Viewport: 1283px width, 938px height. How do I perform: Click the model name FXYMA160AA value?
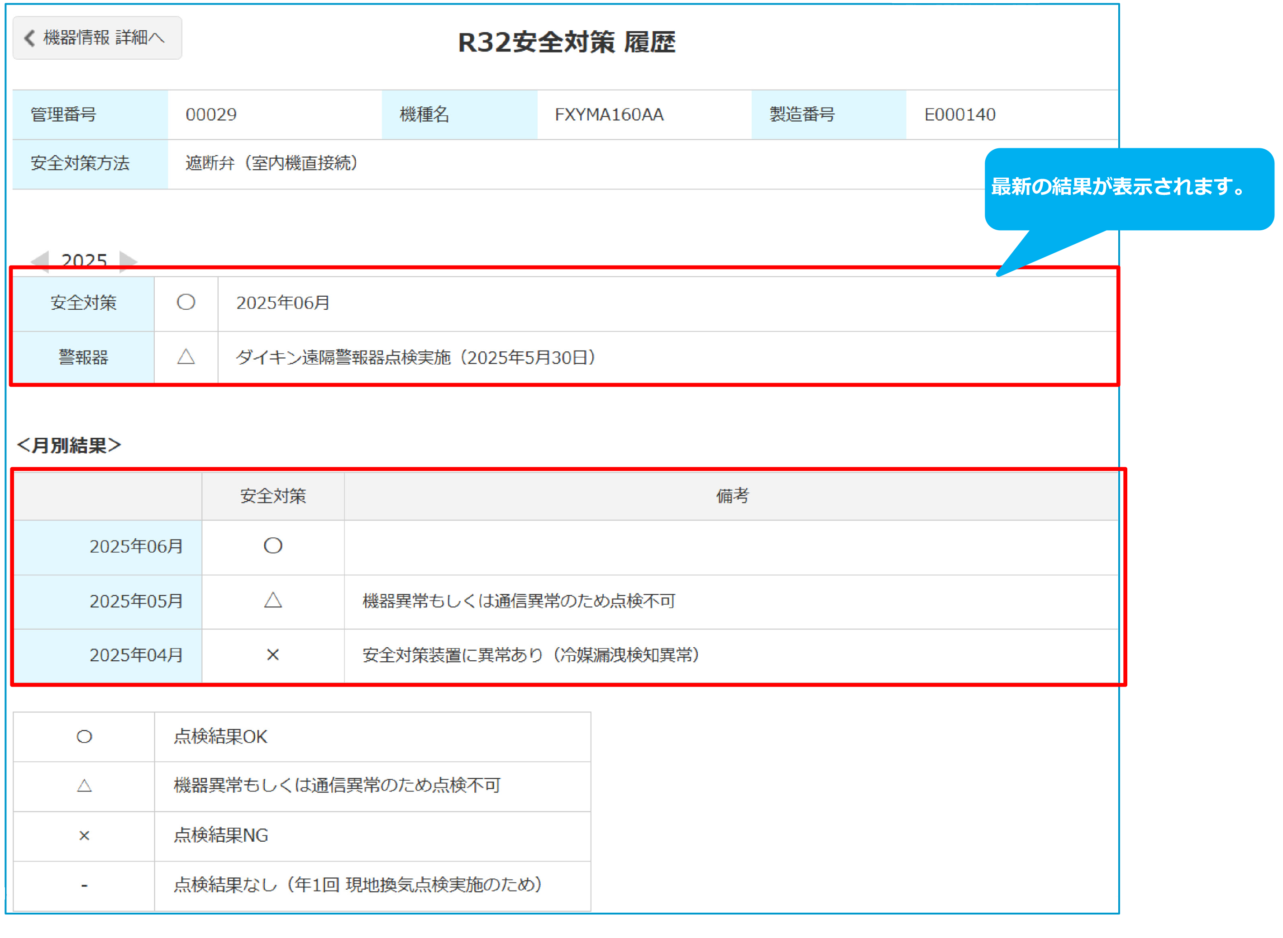609,115
